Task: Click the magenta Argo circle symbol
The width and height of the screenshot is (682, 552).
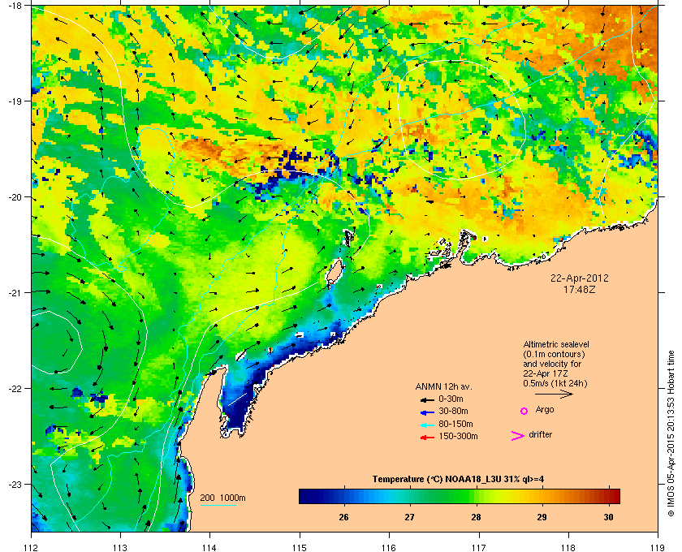Action: tap(524, 411)
